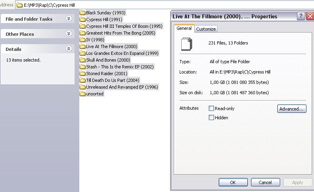Expand the File and Folder Tasks panel
Viewport: 314px width, 192px height.
[x=69, y=19]
